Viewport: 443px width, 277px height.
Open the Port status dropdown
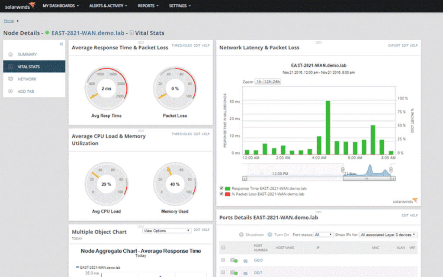point(324,235)
